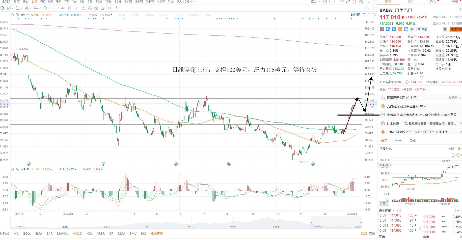The height and width of the screenshot is (240, 462).
Task: Click the E earnings marker near 2022/01
Action: tap(103, 164)
